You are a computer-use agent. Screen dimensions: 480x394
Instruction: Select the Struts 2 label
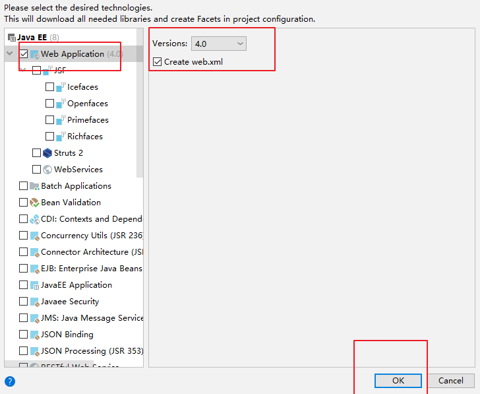(69, 153)
